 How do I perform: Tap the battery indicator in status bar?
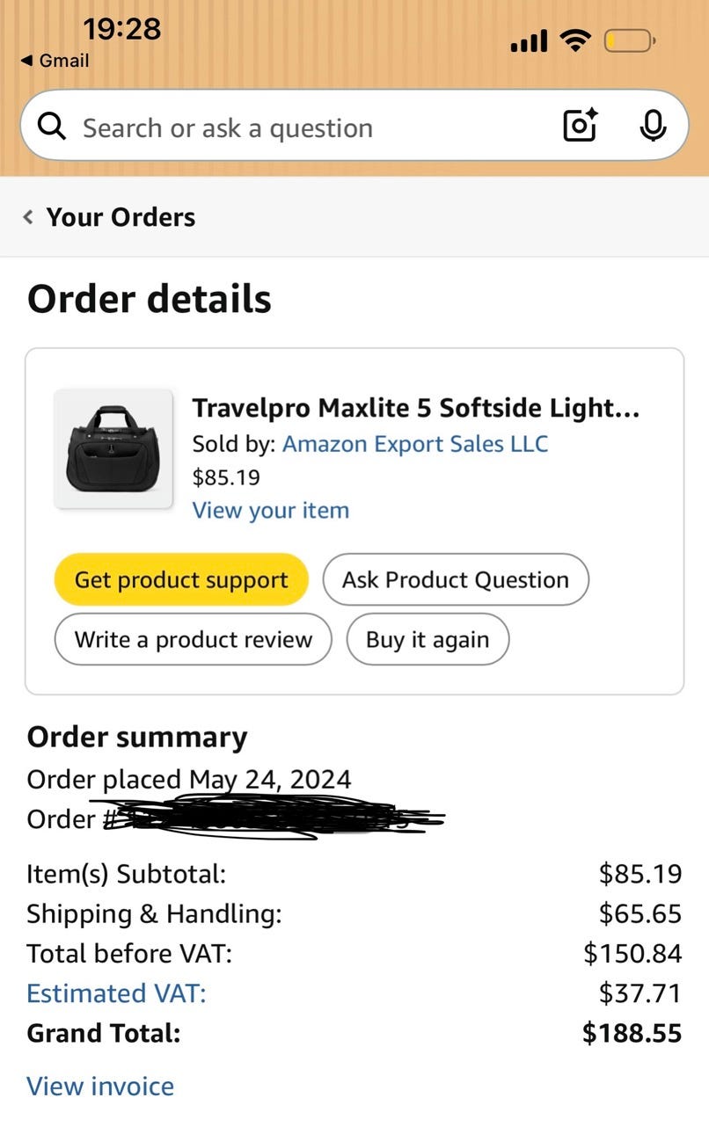click(628, 41)
